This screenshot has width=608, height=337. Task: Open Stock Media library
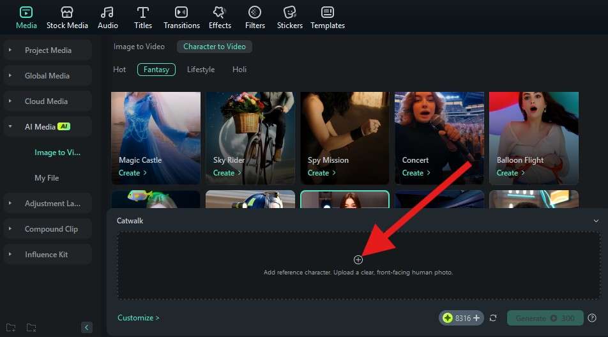tap(67, 18)
